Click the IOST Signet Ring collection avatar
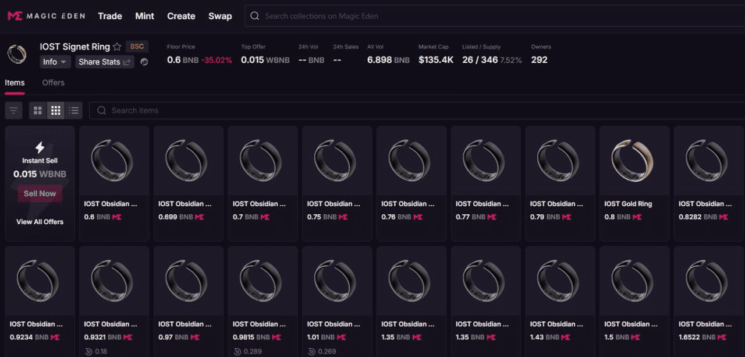 tap(17, 54)
